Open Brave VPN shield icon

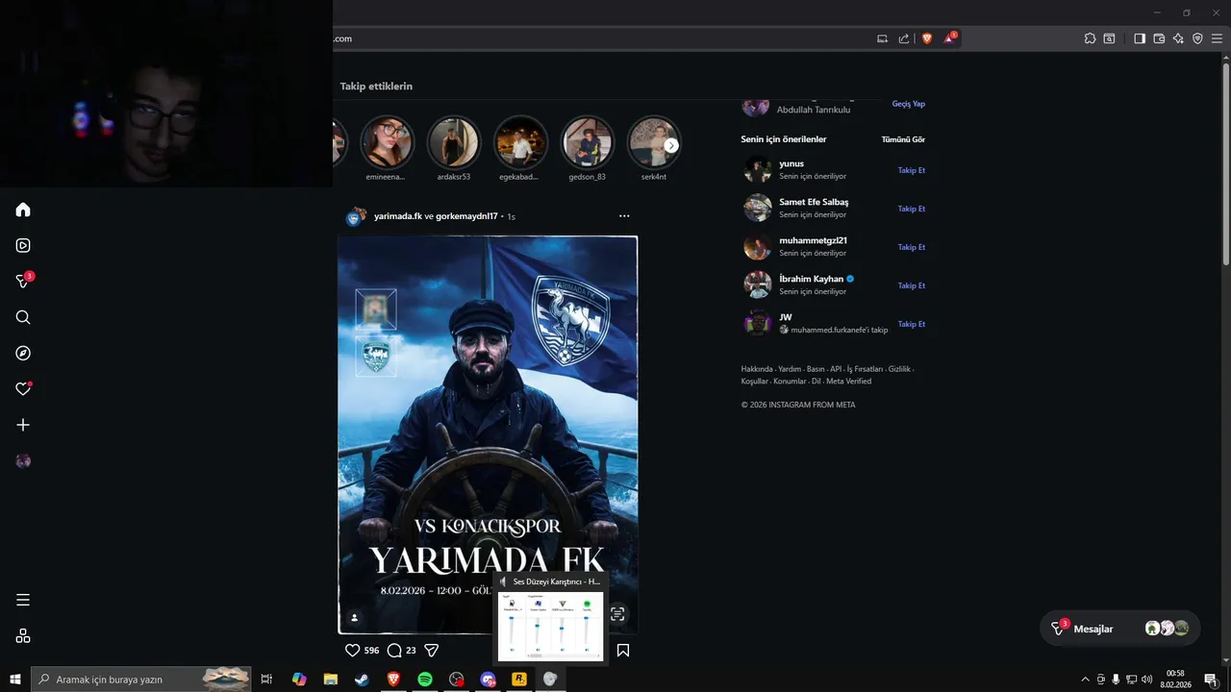click(x=1197, y=38)
